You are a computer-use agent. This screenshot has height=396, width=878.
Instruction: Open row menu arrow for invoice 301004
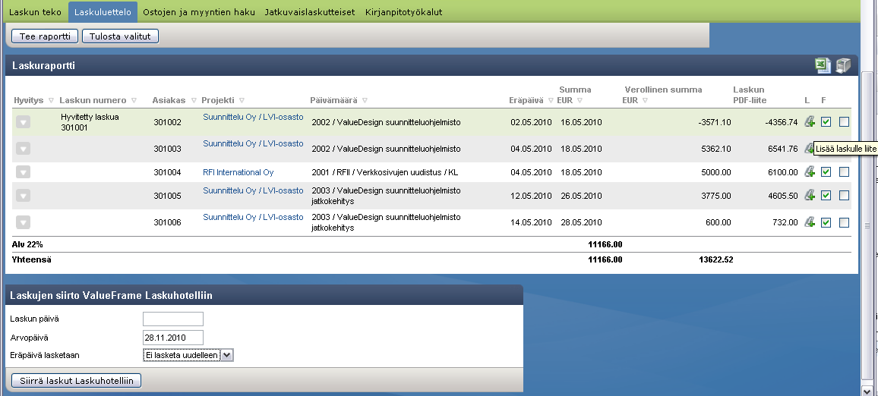tap(23, 171)
